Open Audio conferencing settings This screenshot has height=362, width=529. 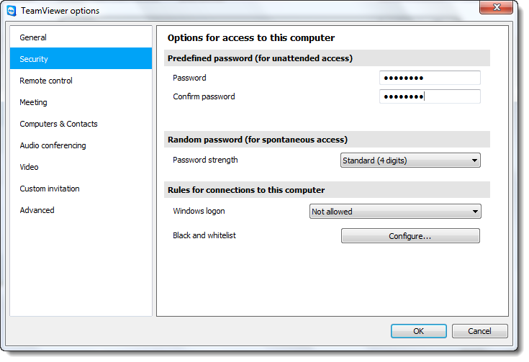pos(81,145)
